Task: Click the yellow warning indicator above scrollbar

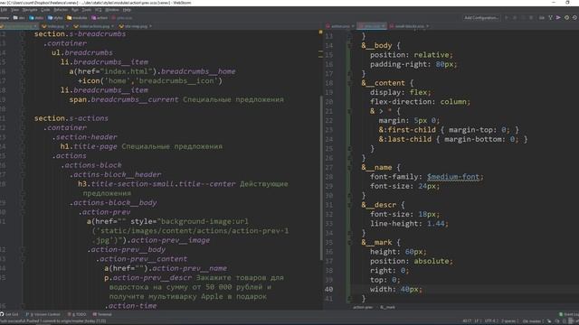Action: [x=320, y=32]
